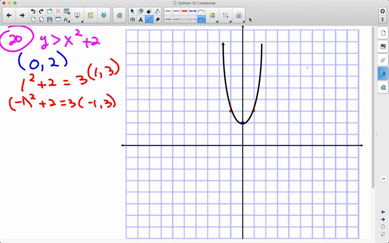This screenshot has height=243, width=389.
Task: Open the transparency dropdown
Action: pos(239,15)
